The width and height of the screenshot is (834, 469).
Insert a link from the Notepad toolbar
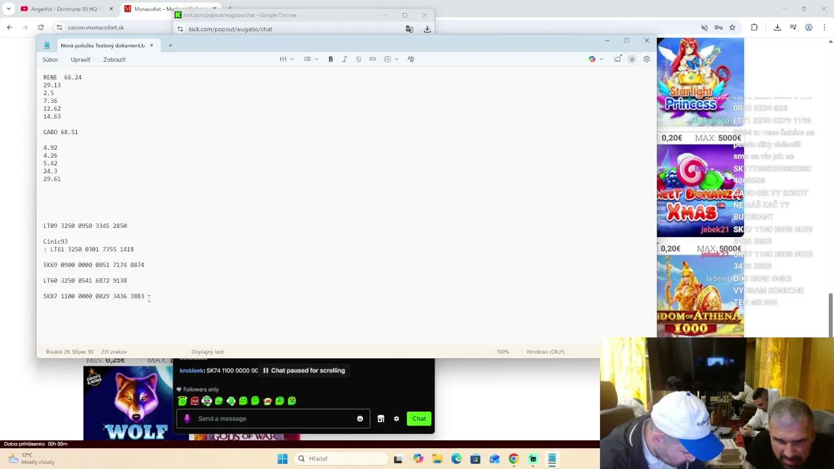click(373, 59)
